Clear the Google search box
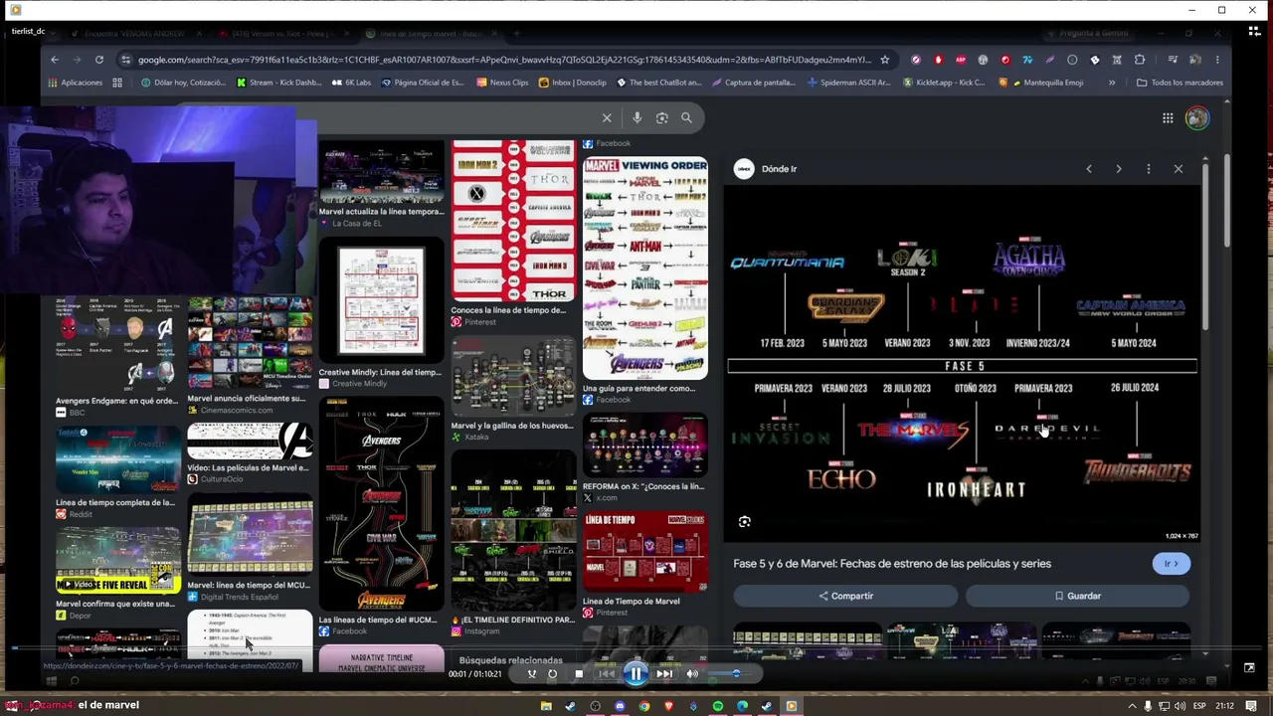 click(607, 118)
